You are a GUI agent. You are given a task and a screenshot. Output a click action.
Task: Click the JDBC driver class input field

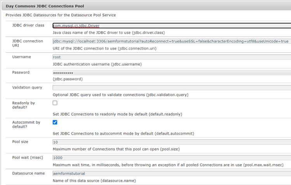click(171, 26)
